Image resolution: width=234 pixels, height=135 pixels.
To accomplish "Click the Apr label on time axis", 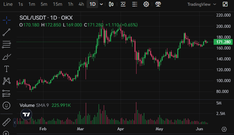I will 121,129.
